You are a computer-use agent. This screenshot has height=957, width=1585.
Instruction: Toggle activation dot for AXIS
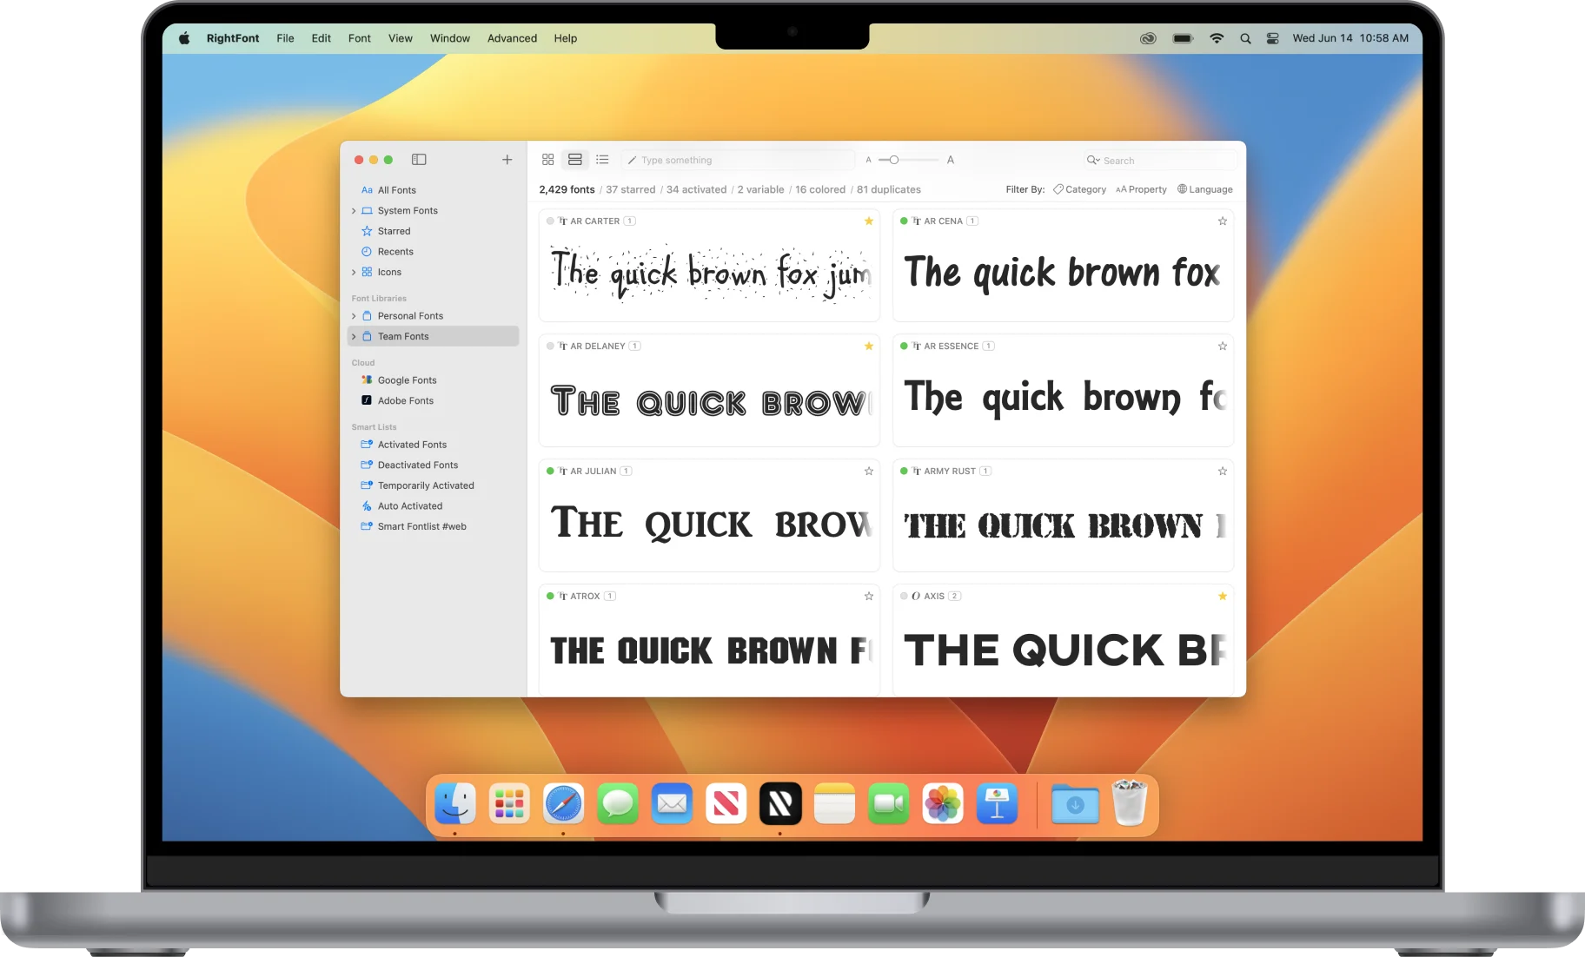click(x=904, y=597)
